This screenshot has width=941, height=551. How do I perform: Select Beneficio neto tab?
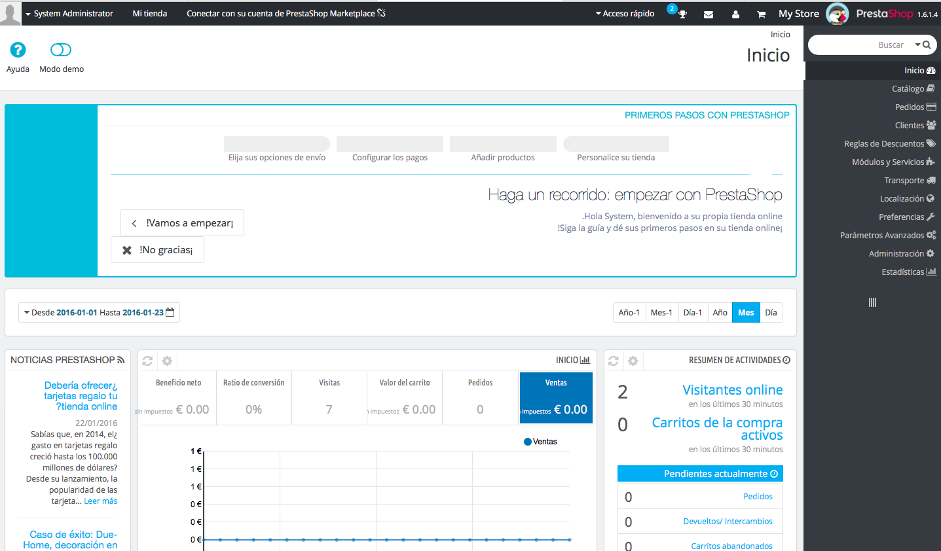point(178,398)
